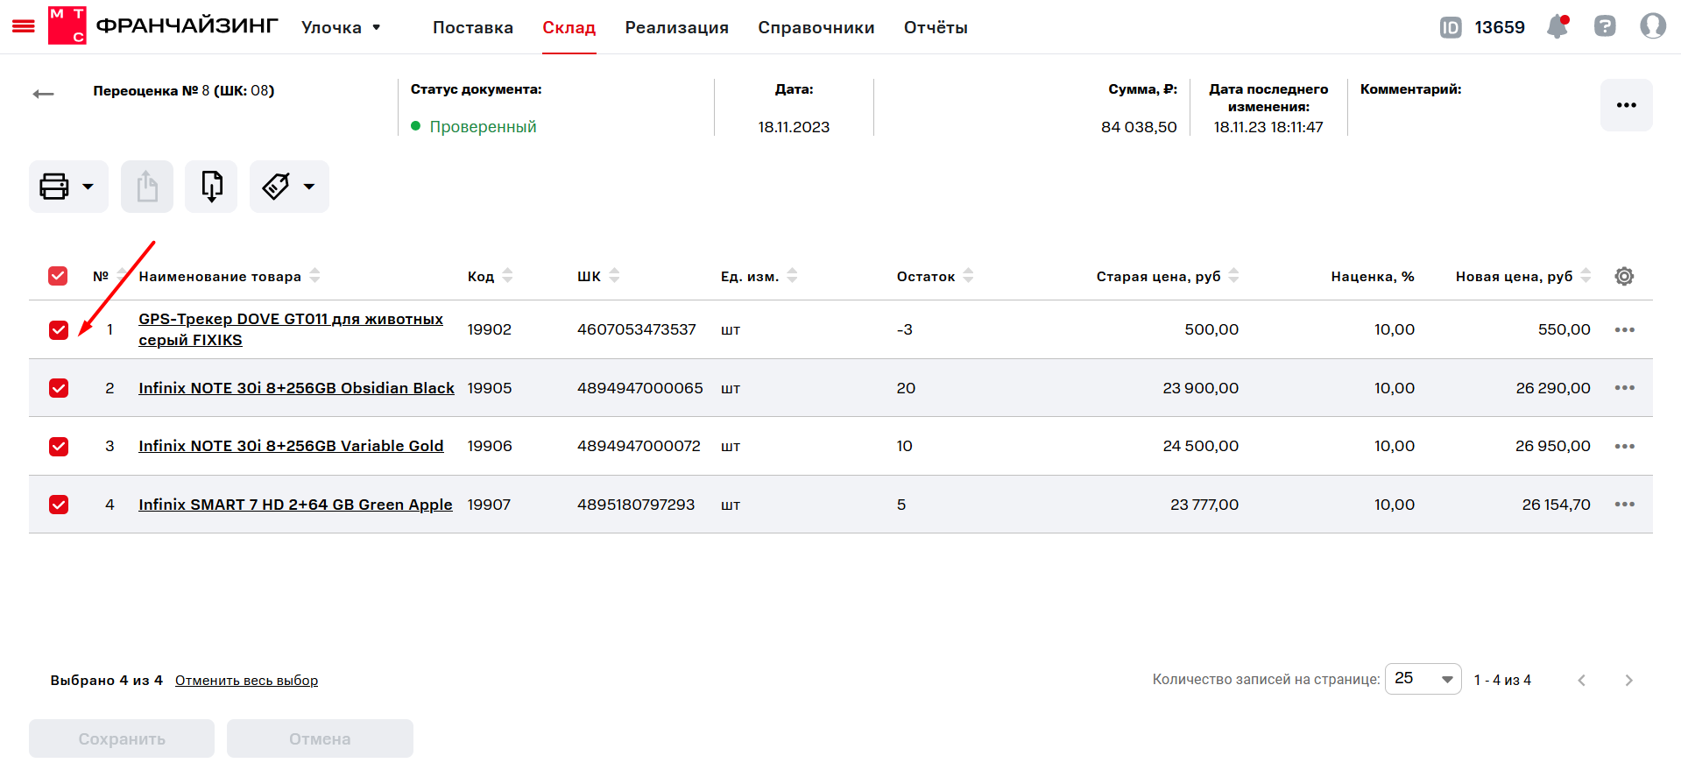The image size is (1681, 777).
Task: Sort by Наименование товара column
Action: click(315, 275)
